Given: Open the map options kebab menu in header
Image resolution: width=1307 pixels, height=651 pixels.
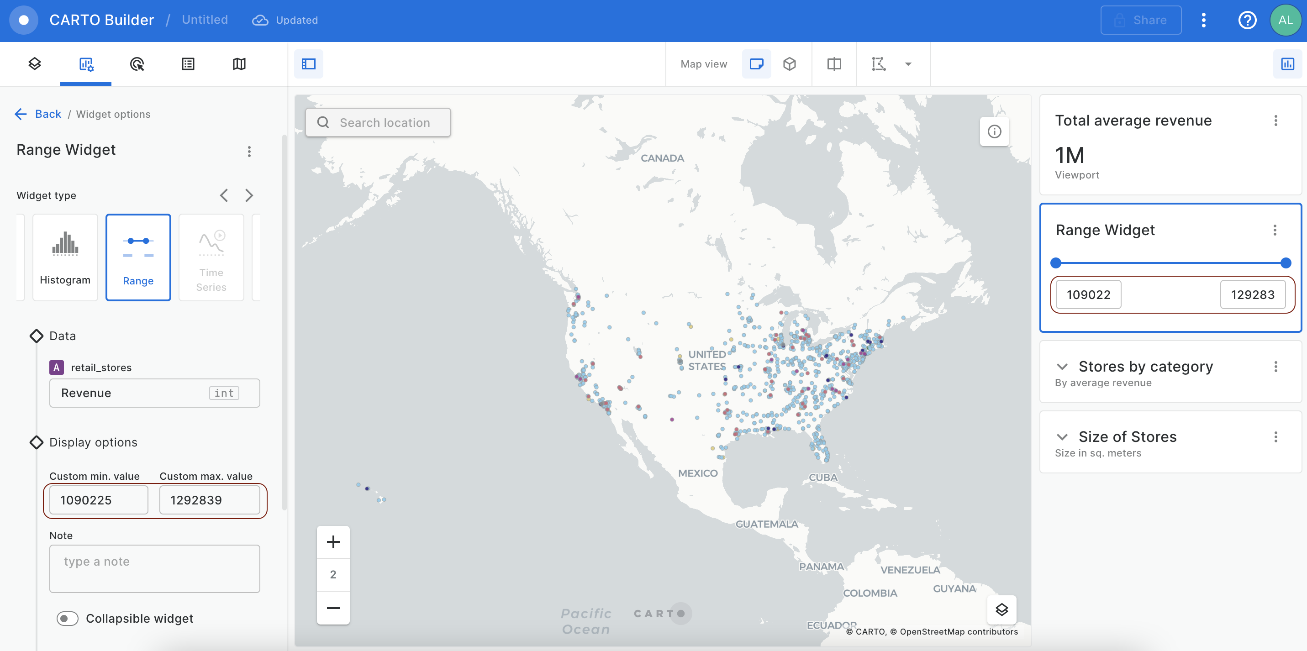Looking at the screenshot, I should pos(1203,20).
